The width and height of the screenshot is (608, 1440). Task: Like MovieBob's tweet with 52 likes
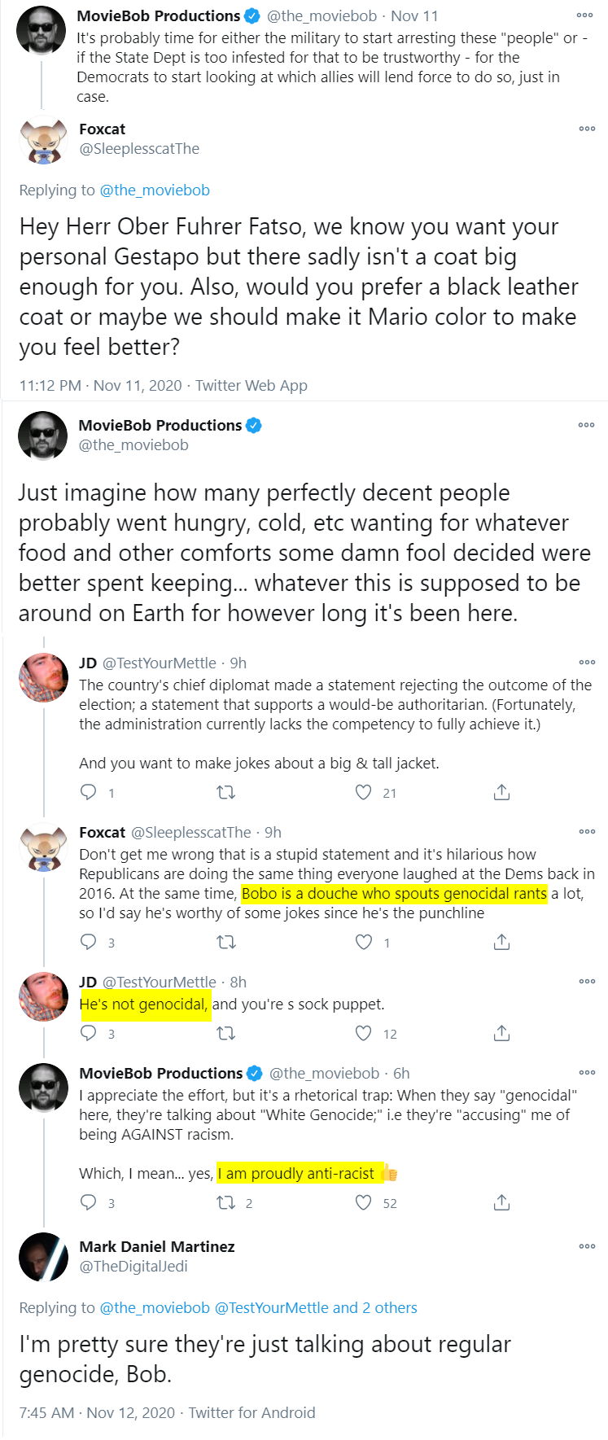pyautogui.click(x=364, y=1202)
